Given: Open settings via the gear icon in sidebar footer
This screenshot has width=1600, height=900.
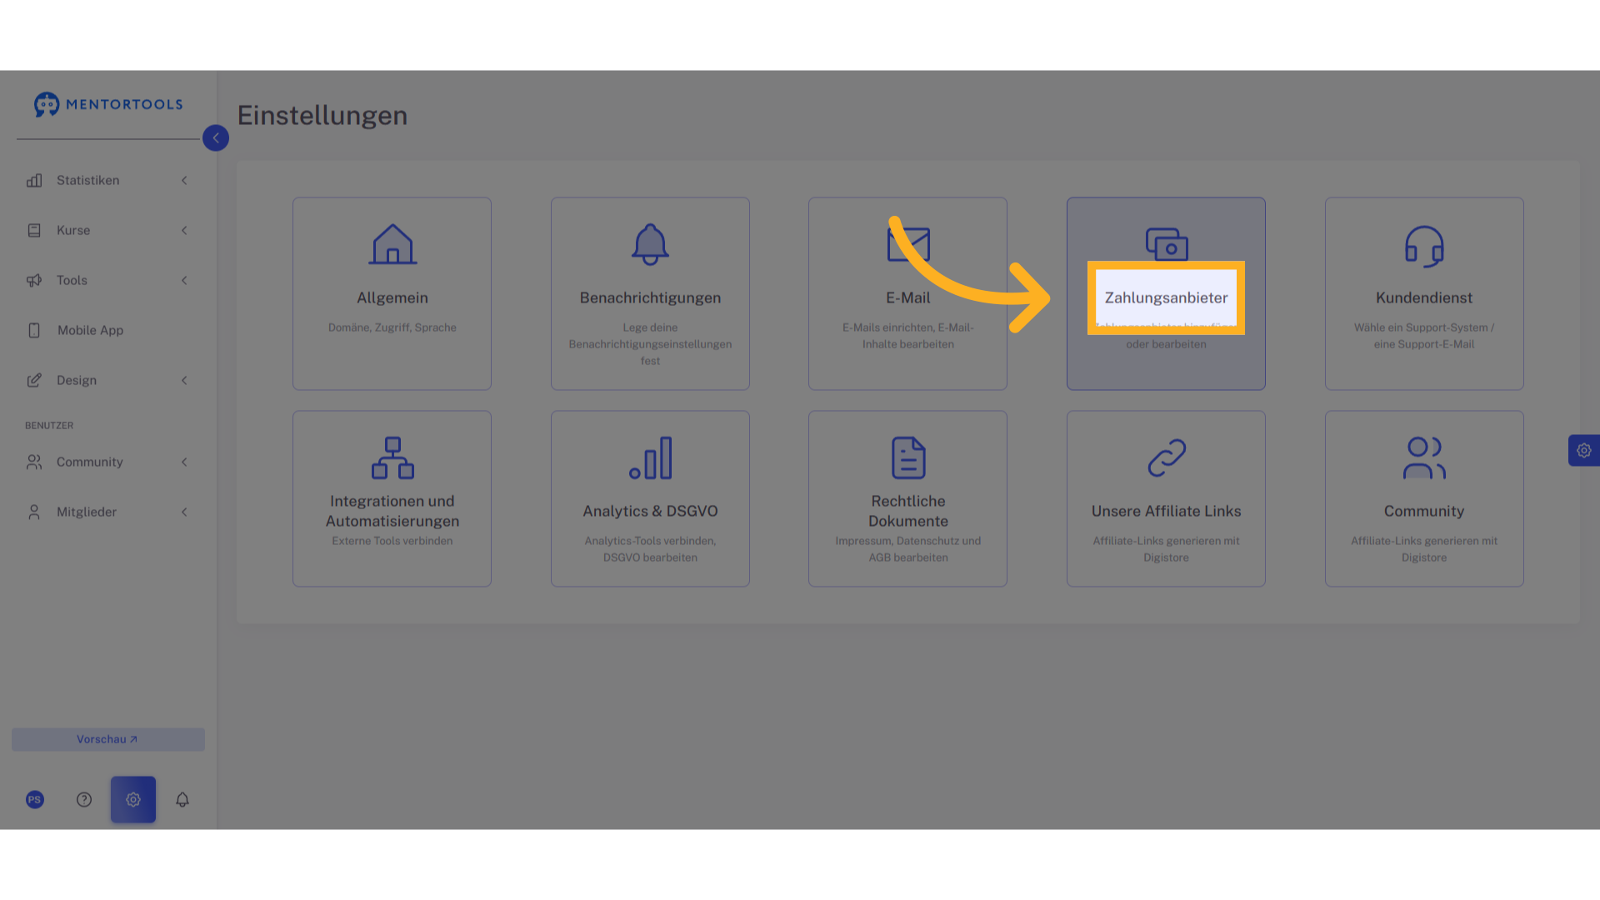Looking at the screenshot, I should tap(133, 800).
